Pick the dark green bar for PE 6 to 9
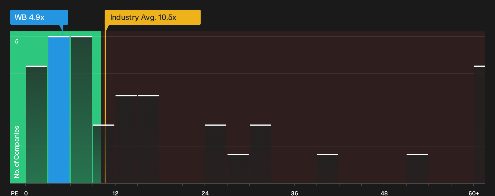This screenshot has width=495, height=196. (81, 110)
